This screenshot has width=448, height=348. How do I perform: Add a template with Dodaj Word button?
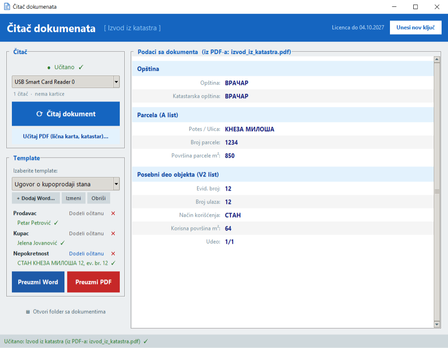pos(36,198)
